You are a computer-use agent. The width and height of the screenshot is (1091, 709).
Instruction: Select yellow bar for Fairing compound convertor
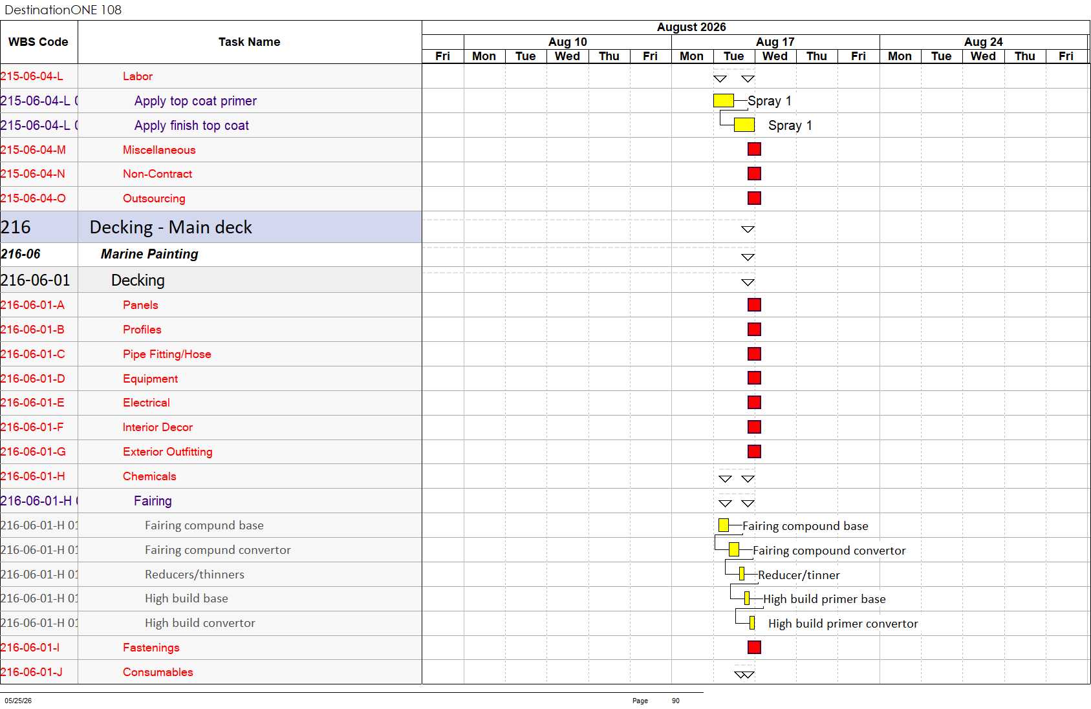(x=734, y=550)
